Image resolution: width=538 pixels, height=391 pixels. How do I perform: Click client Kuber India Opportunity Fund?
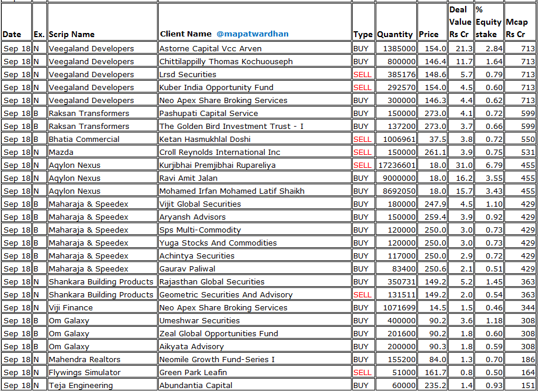[216, 87]
